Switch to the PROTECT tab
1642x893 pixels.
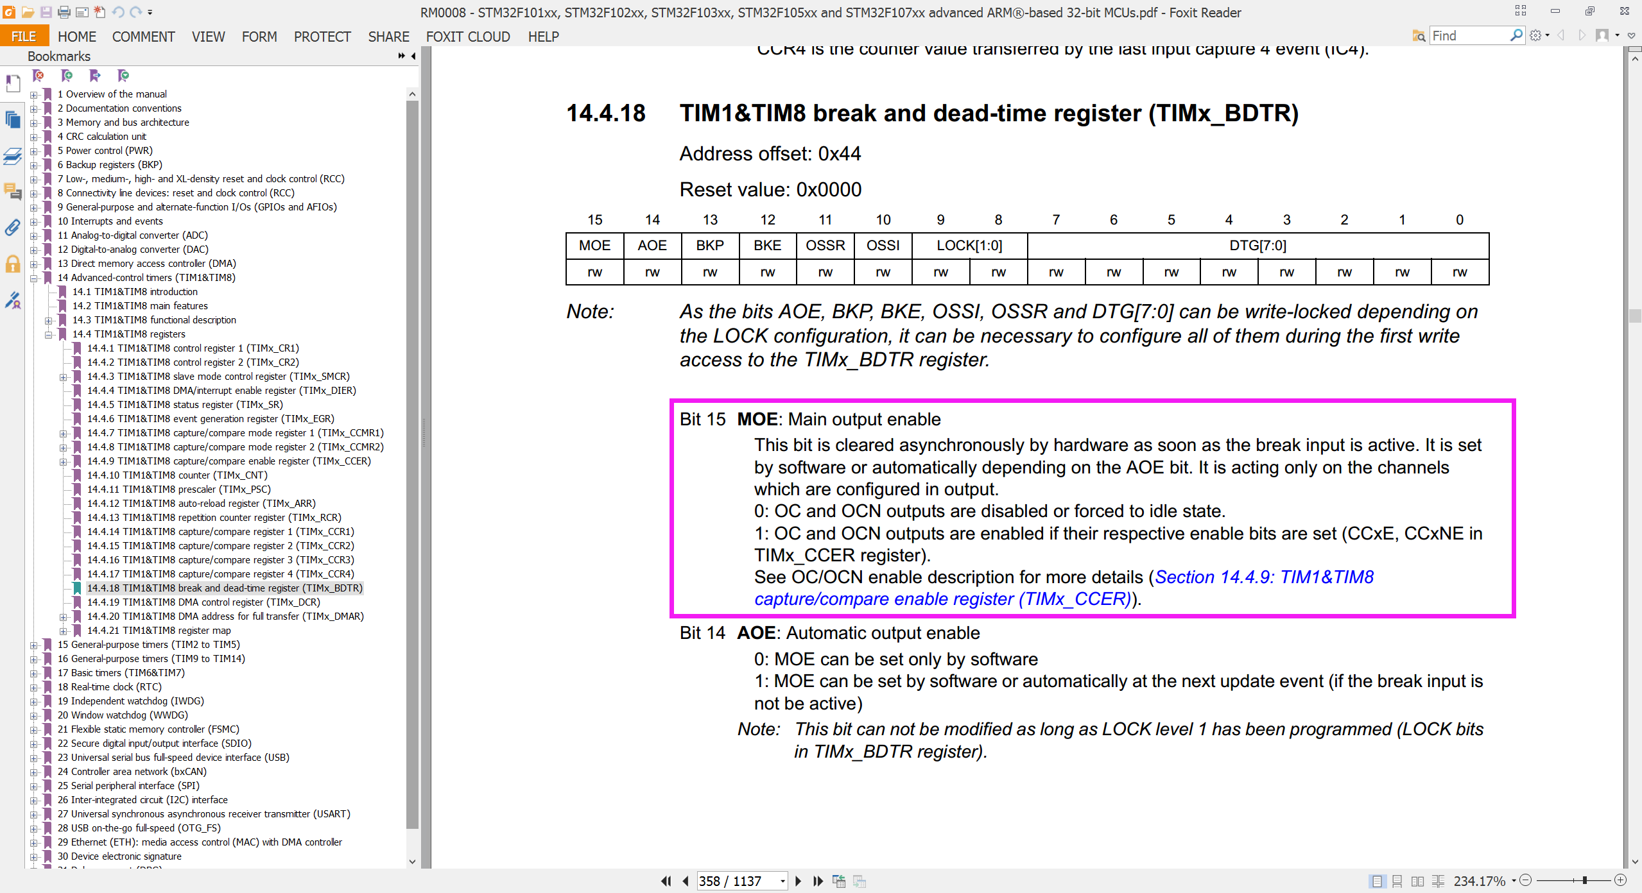point(322,37)
